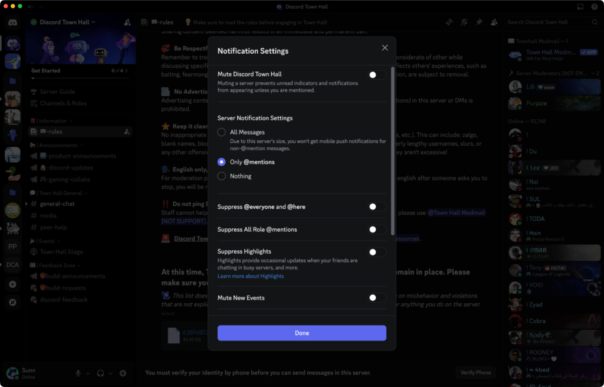Click the invite people icon beside server name
Image resolution: width=604 pixels, height=387 pixels.
(x=127, y=22)
